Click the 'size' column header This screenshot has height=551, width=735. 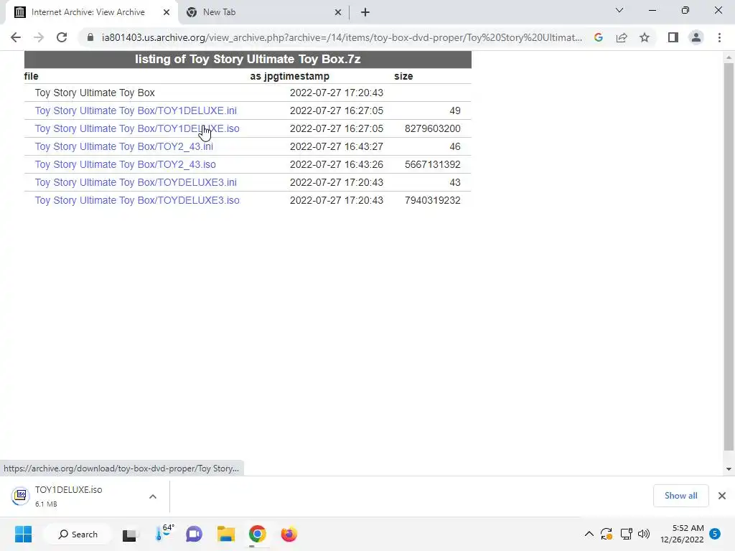point(403,76)
